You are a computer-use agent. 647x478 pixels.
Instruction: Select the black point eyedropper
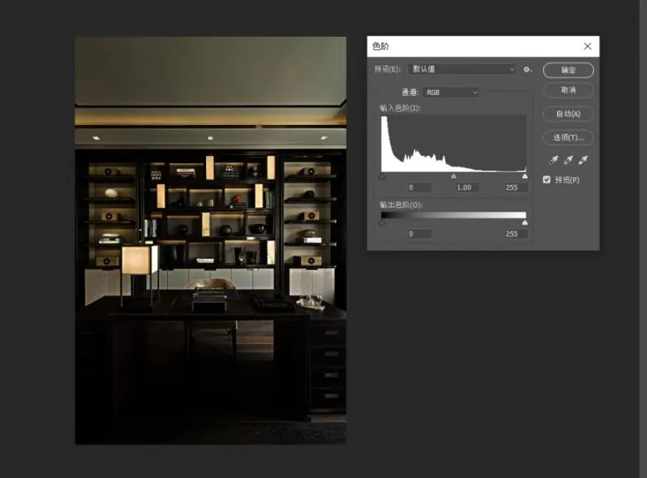coord(553,160)
